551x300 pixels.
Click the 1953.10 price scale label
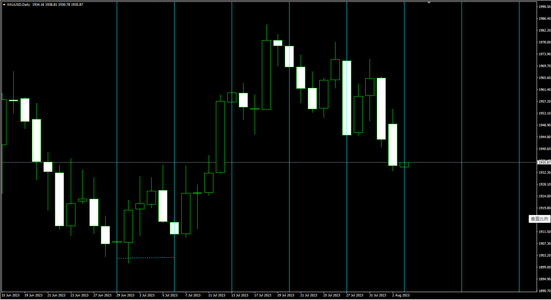coord(545,113)
